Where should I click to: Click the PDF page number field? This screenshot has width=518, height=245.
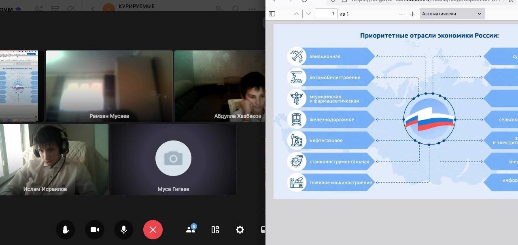pyautogui.click(x=326, y=14)
